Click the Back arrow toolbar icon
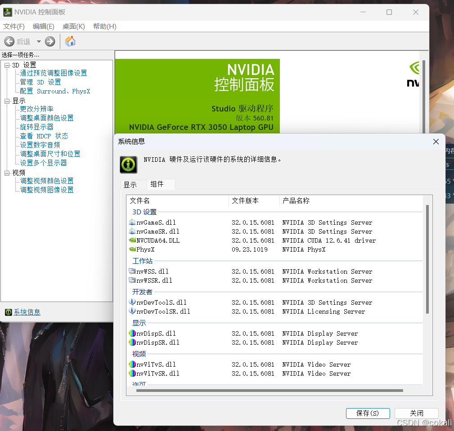The width and height of the screenshot is (454, 431). click(x=9, y=41)
